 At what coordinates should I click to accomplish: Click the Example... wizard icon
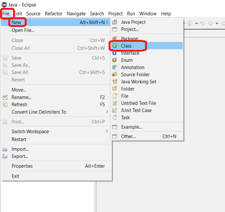point(114,127)
